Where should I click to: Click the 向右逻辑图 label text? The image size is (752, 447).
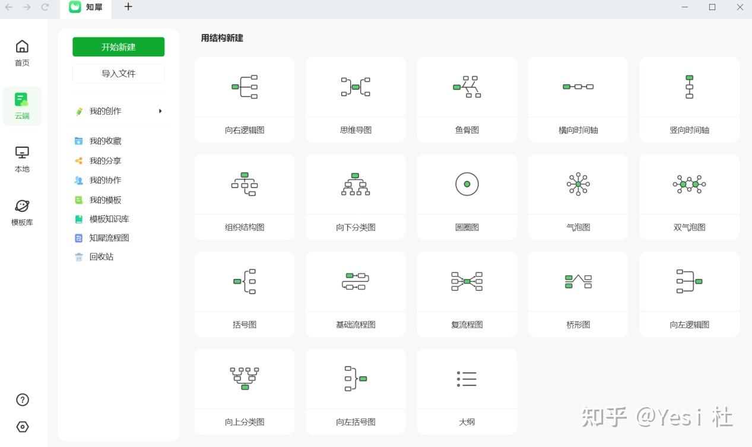pos(245,130)
